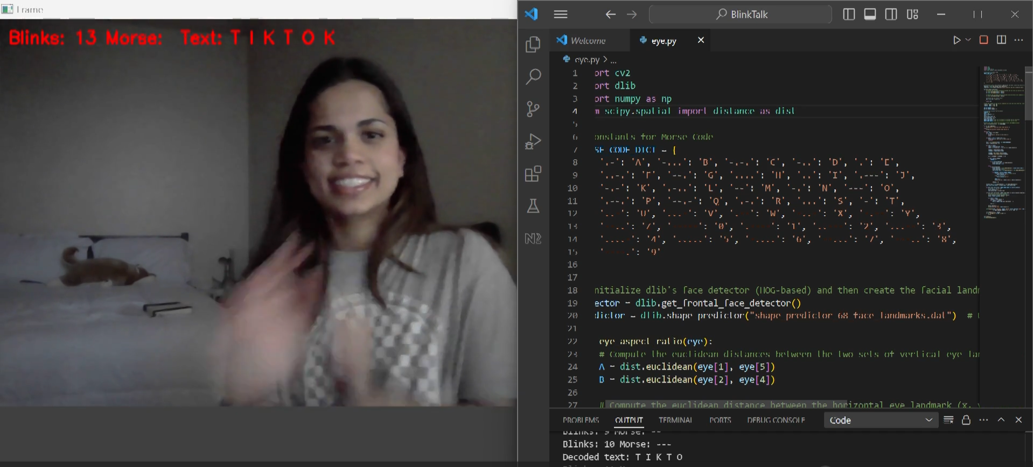The image size is (1033, 467).
Task: Click the editor horizontal scrollbar
Action: tap(725, 404)
